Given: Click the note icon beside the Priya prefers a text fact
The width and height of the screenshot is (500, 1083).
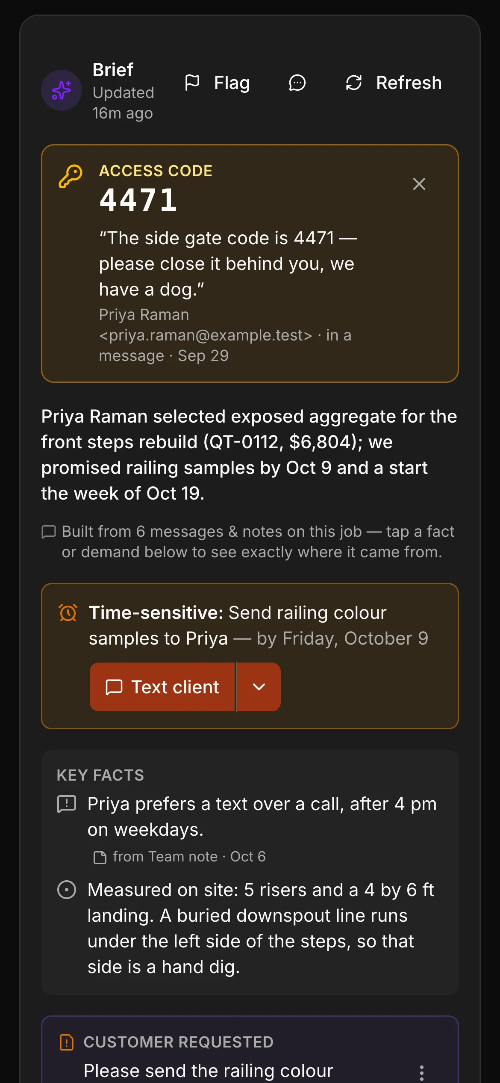Looking at the screenshot, I should tap(67, 804).
